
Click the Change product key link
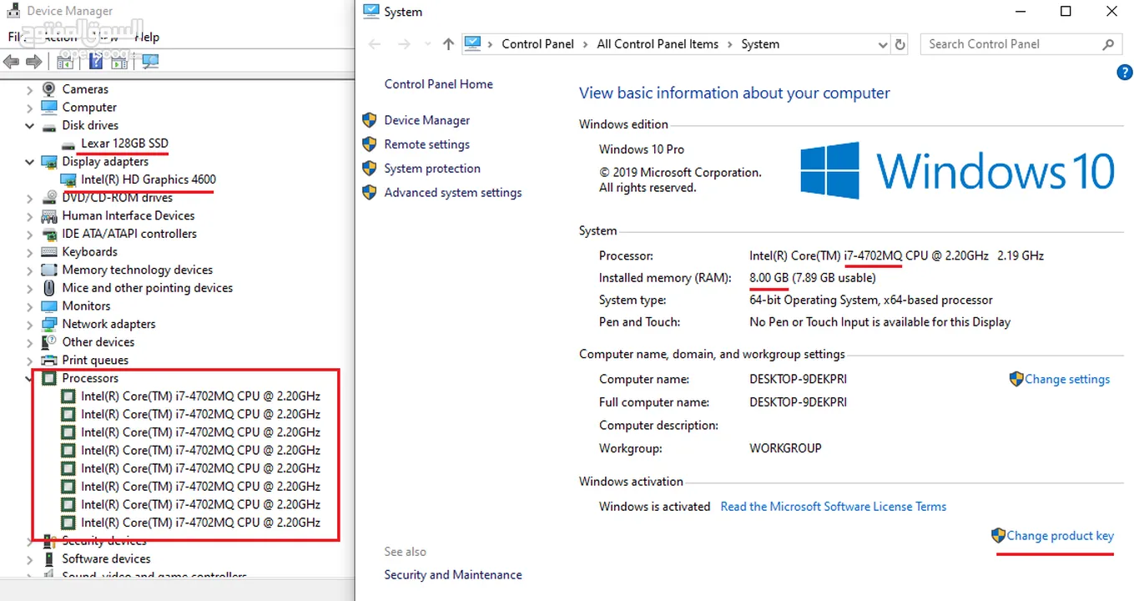tap(1060, 536)
